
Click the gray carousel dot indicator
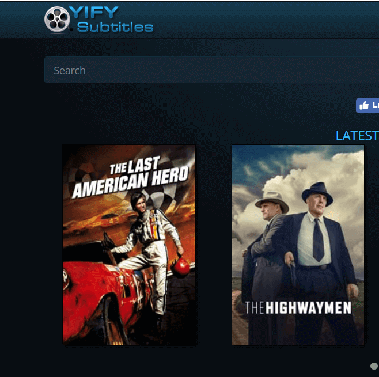click(x=374, y=365)
